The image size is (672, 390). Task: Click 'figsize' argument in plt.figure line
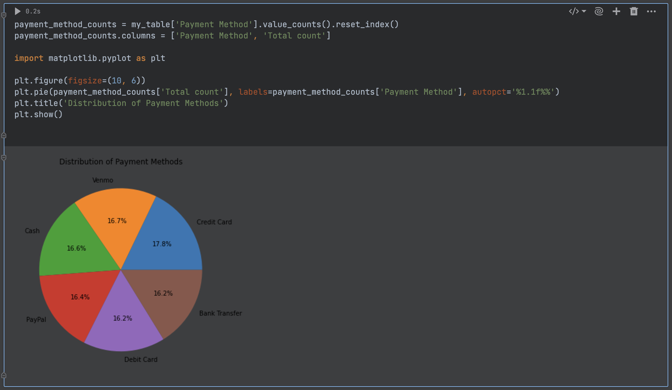click(85, 81)
